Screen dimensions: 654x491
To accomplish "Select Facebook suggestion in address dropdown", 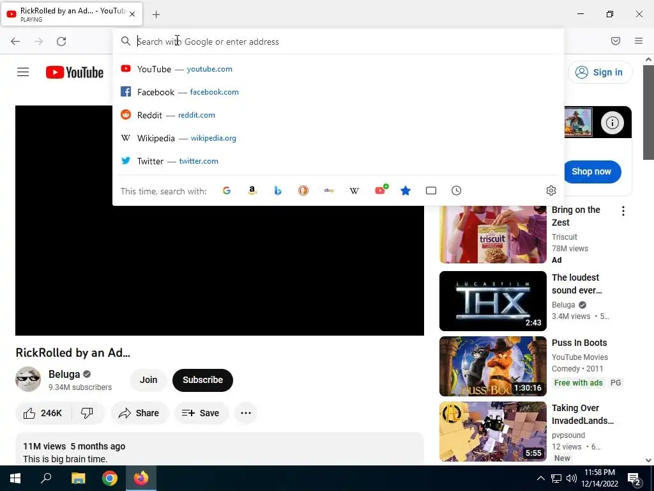I will (338, 92).
